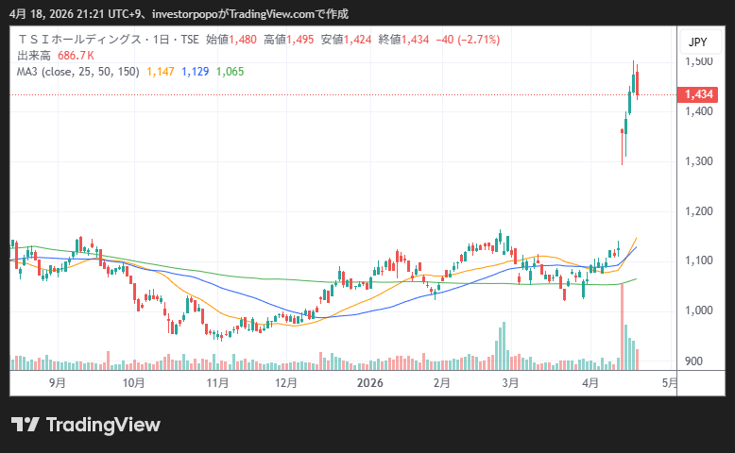Click the 出来高 volume indicator label

point(35,56)
